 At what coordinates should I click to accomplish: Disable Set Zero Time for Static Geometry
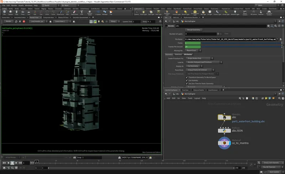click(187, 83)
